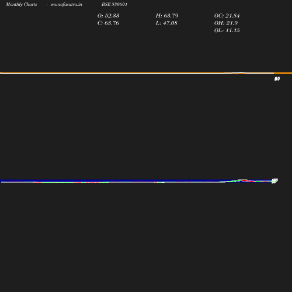Select the open value 'O: 52.33'
The image size is (292, 292).
(108, 16)
